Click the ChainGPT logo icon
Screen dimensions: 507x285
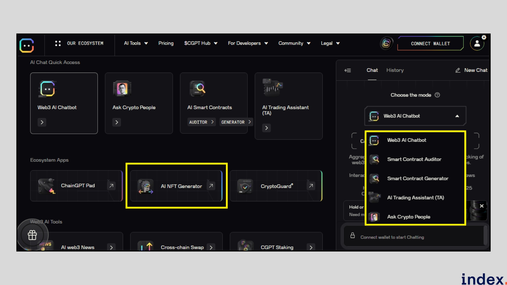(x=27, y=45)
